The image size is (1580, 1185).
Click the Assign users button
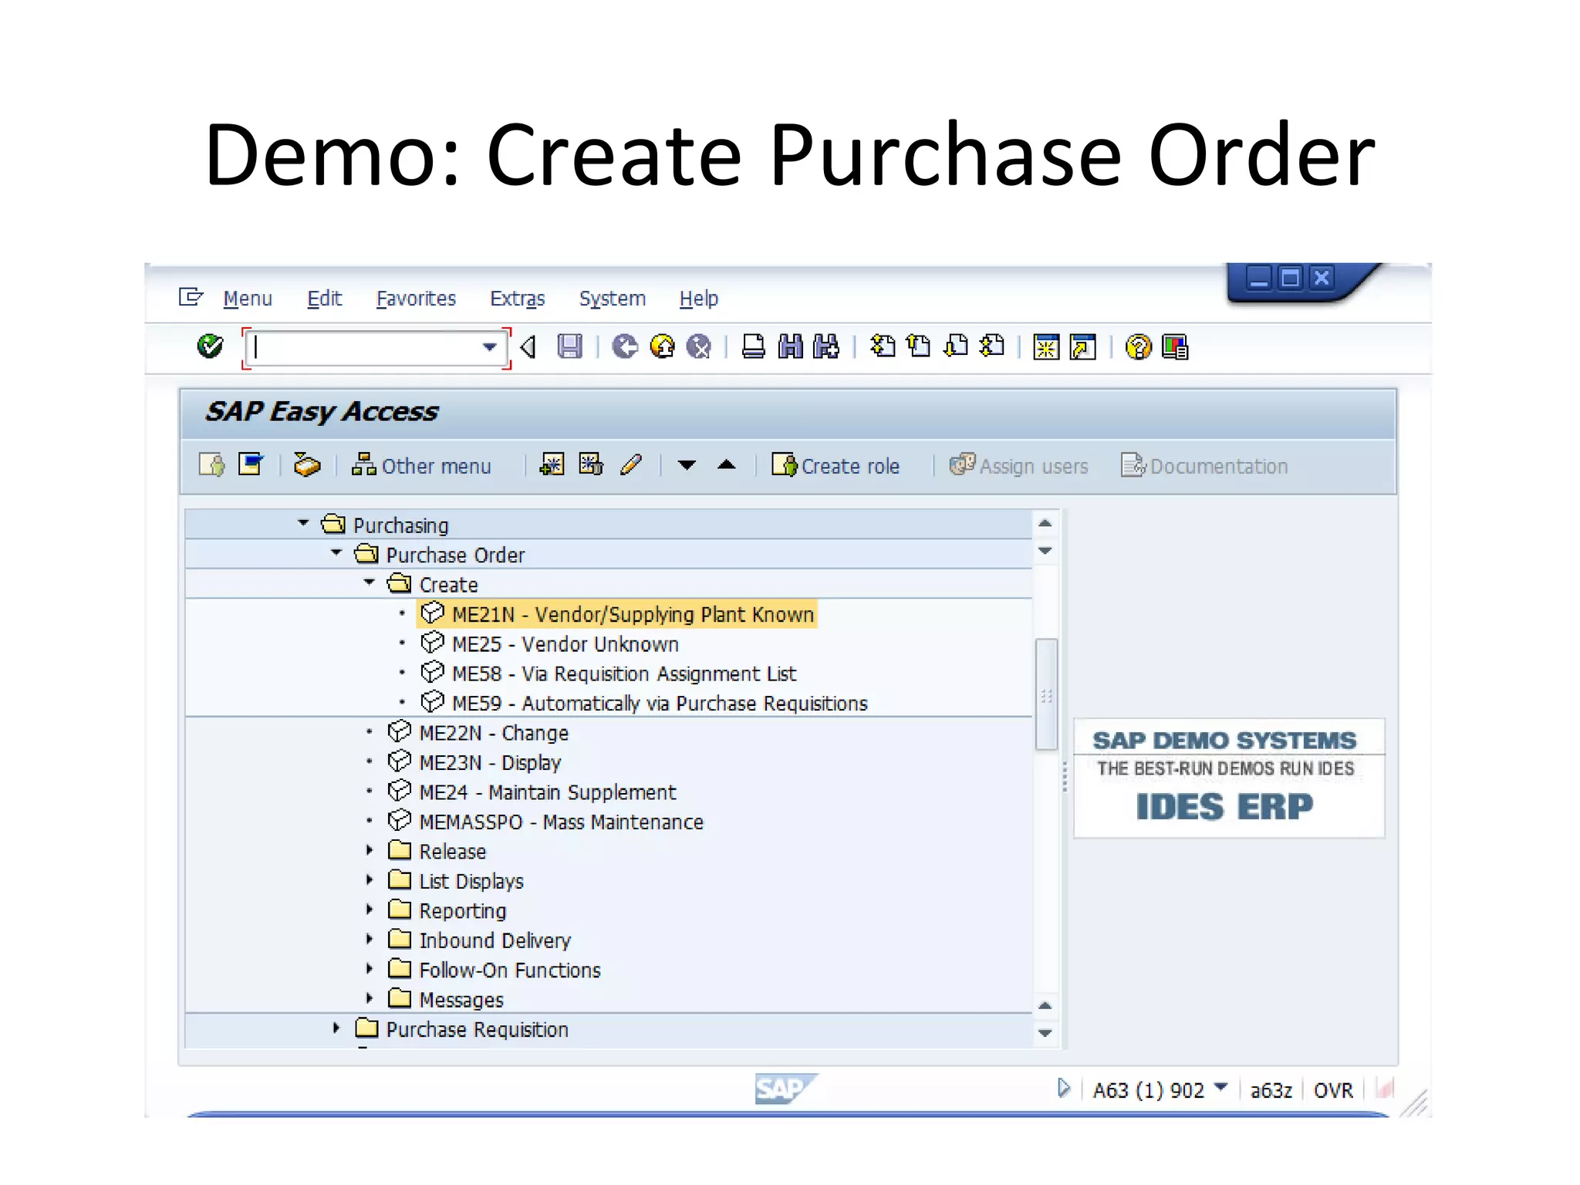(x=1018, y=466)
